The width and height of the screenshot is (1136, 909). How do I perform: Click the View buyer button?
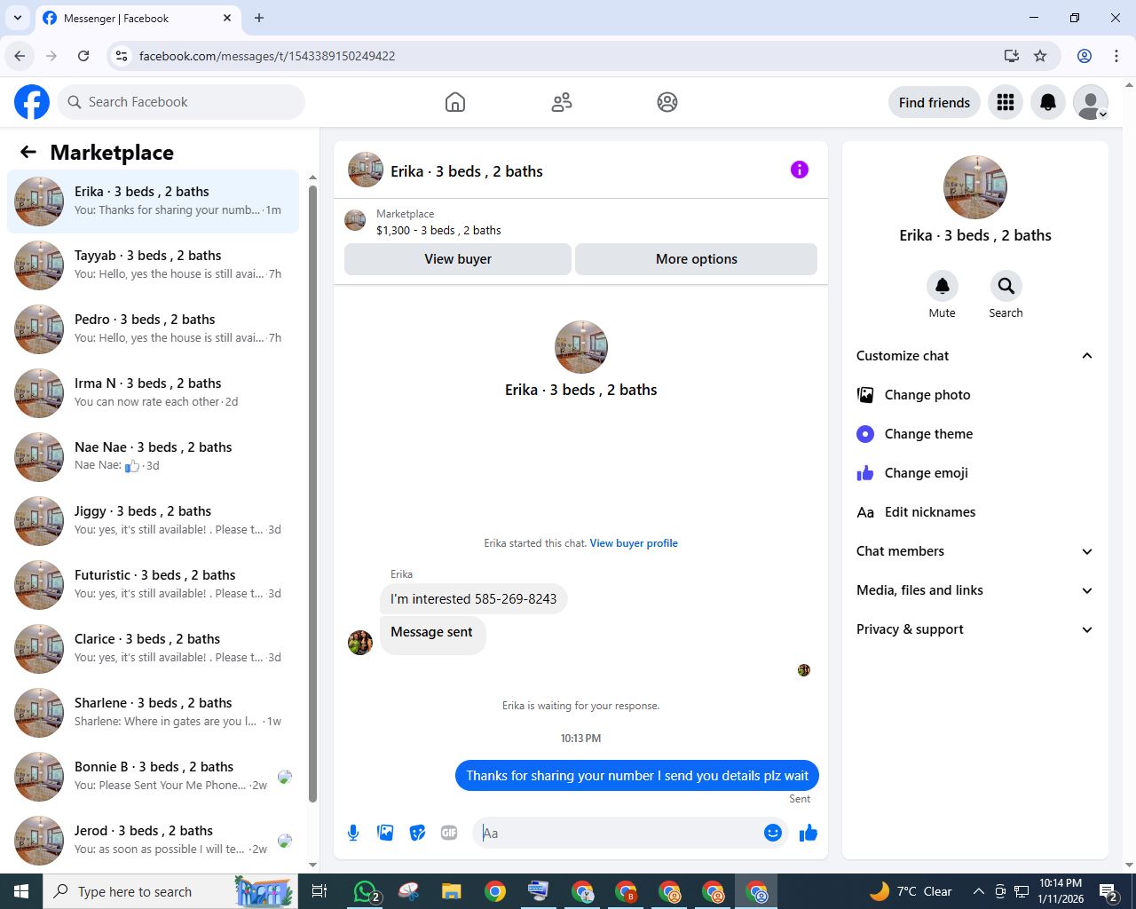(x=458, y=259)
